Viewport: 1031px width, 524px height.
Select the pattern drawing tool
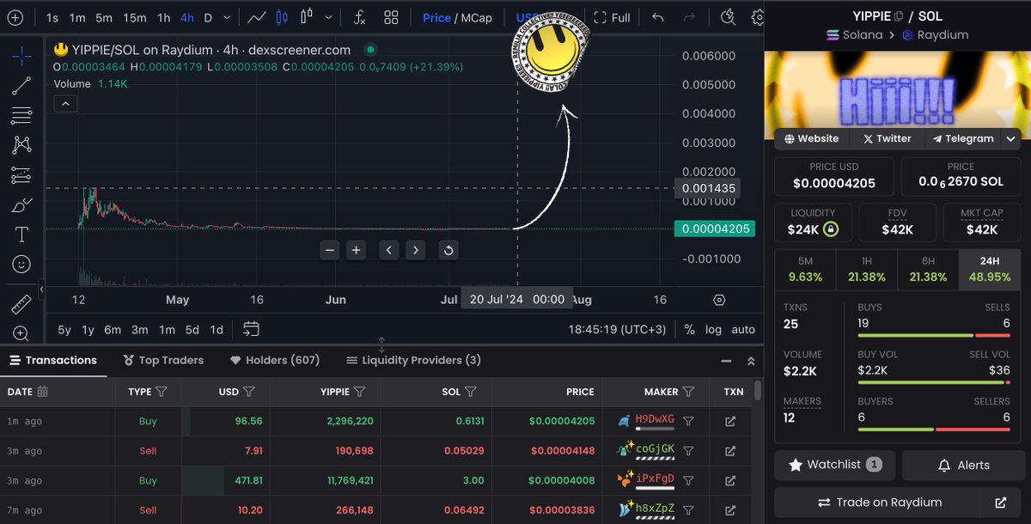tap(21, 145)
